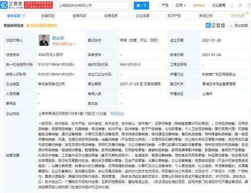
Task: Select company type 其他有限责任公司
Action: (x=51, y=84)
